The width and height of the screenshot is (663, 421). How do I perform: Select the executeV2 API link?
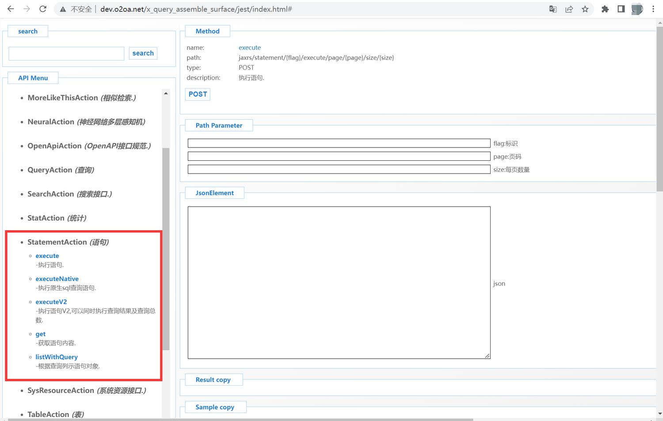(x=51, y=302)
